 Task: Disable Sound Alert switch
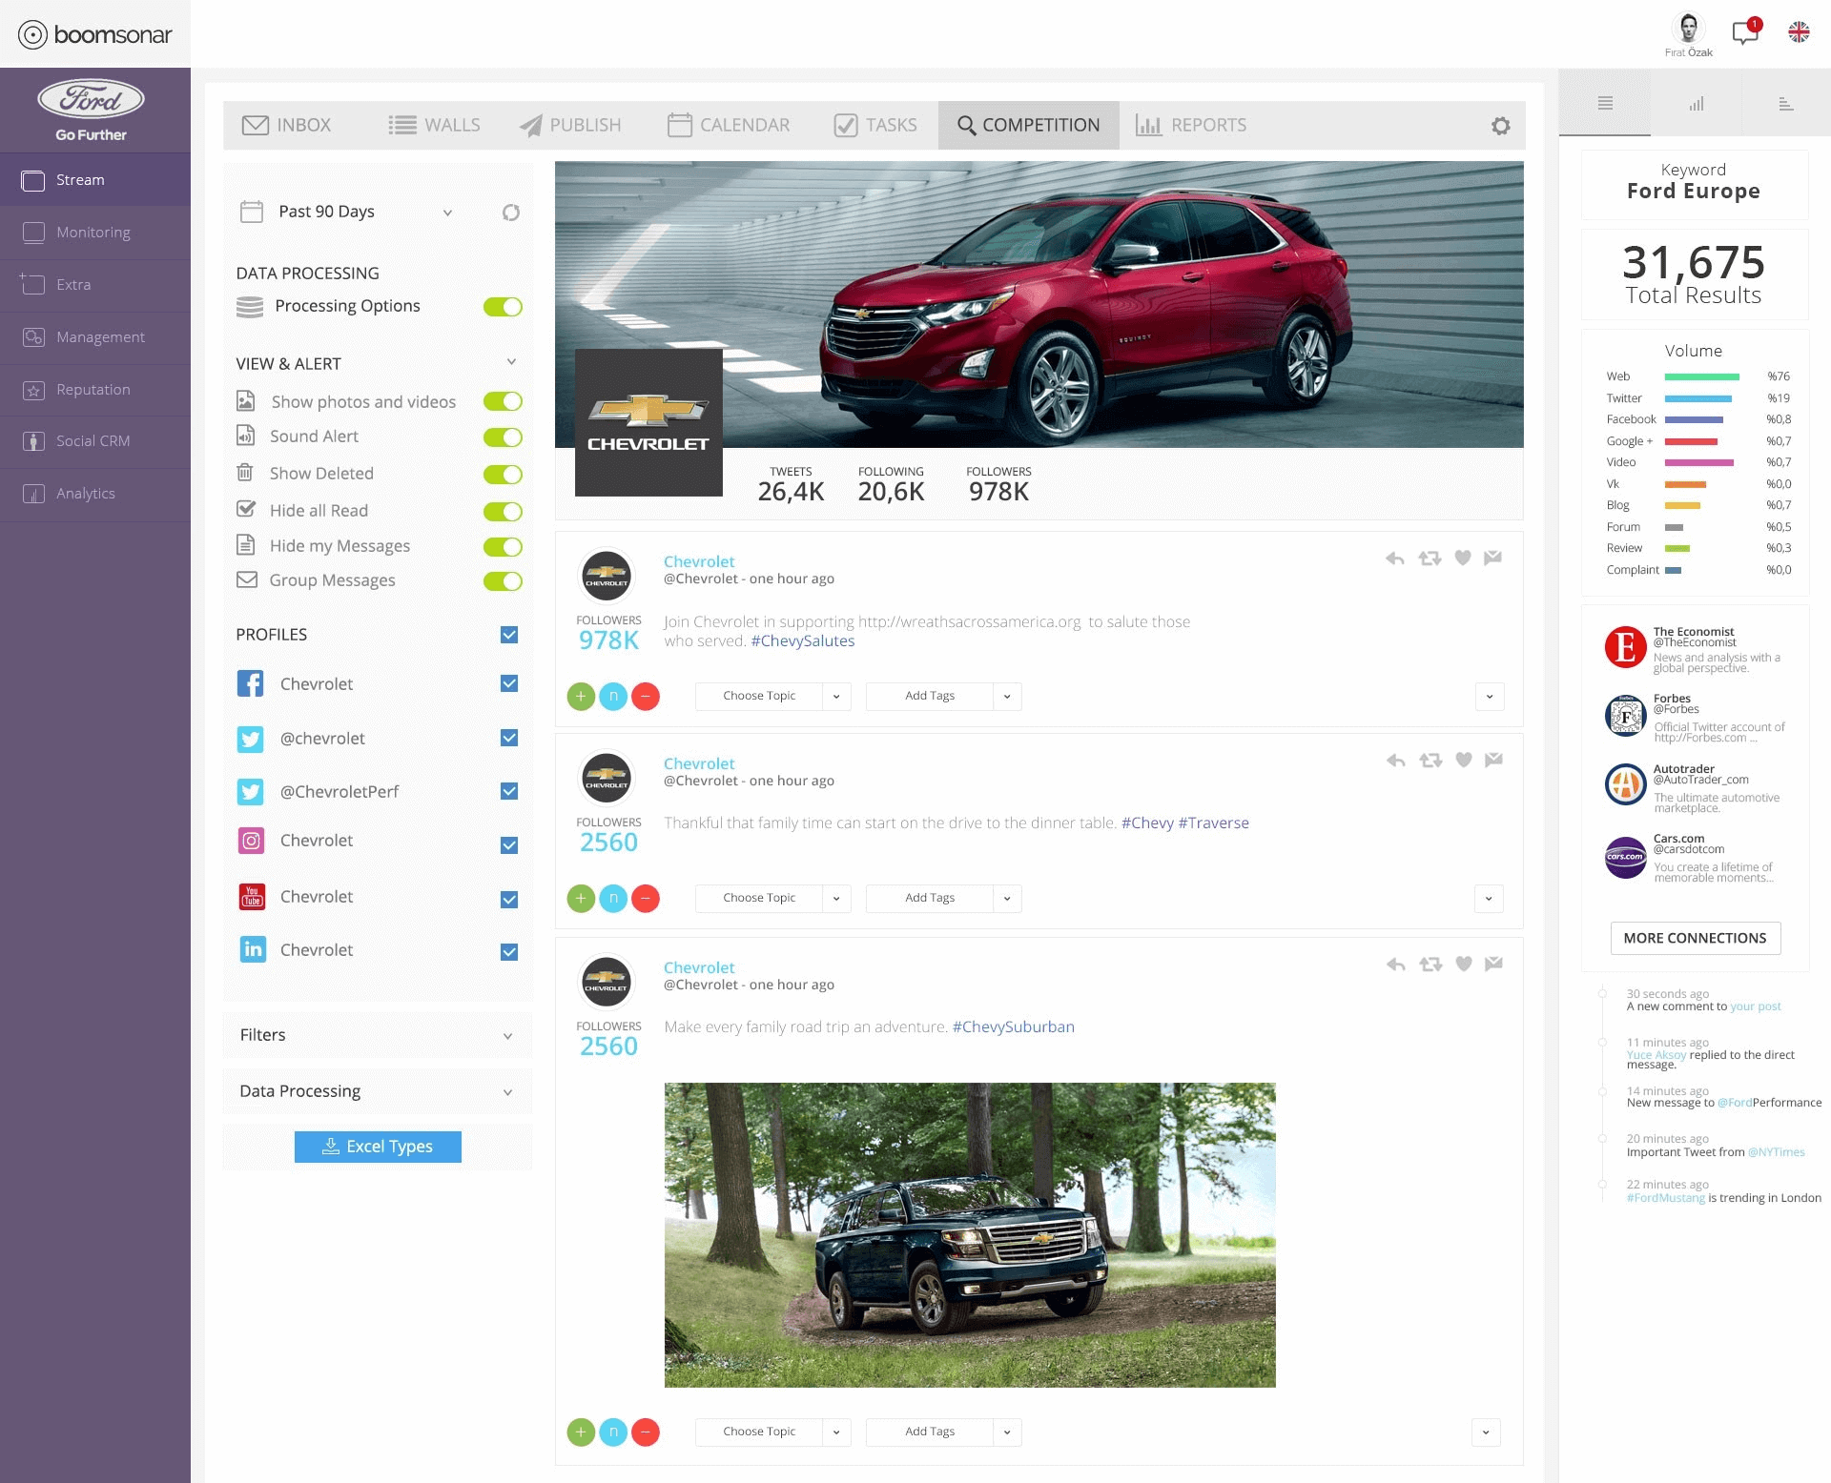[x=503, y=437]
